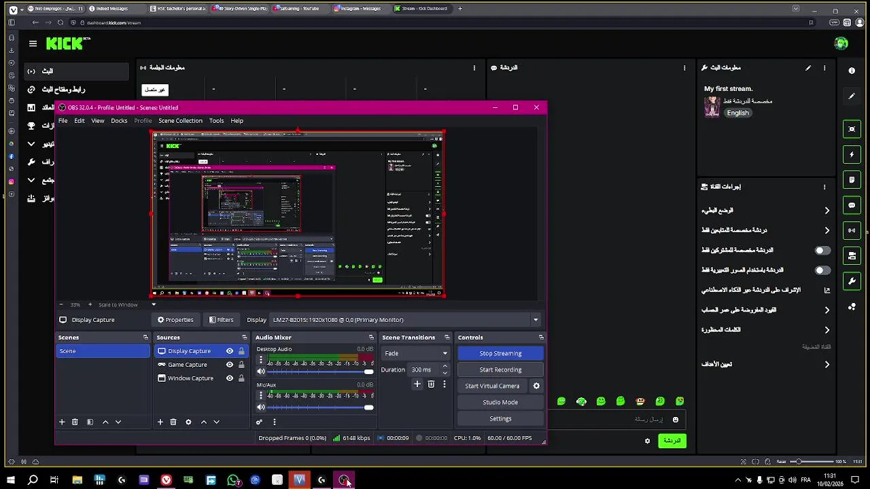
Task: Open OBS Scene Collection menu
Action: (180, 121)
